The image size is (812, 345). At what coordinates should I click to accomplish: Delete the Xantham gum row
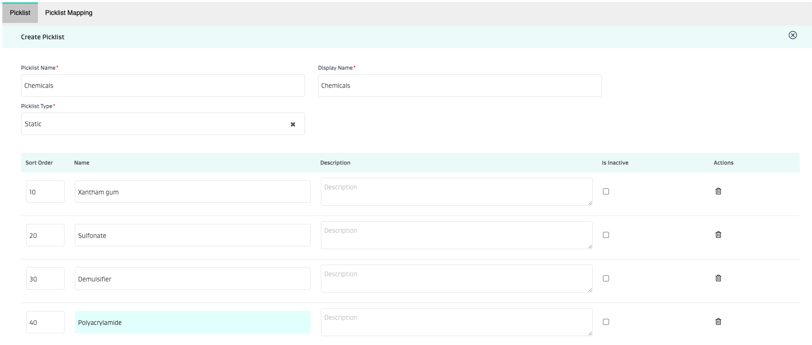[718, 191]
